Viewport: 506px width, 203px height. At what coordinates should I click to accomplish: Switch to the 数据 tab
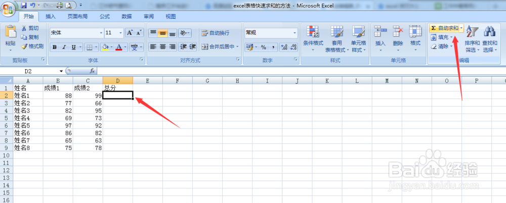[126, 17]
